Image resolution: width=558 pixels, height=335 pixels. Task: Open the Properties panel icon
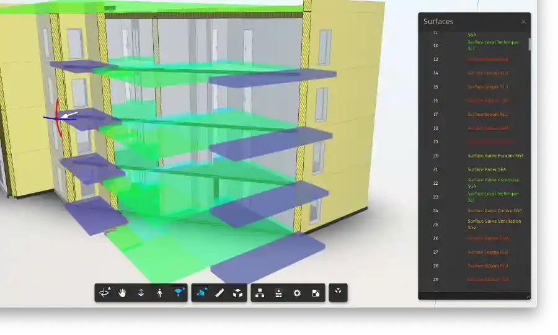point(278,293)
